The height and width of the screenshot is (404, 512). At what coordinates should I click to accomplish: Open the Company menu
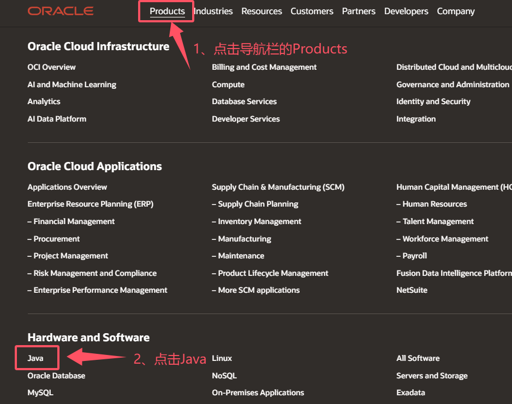(x=456, y=11)
